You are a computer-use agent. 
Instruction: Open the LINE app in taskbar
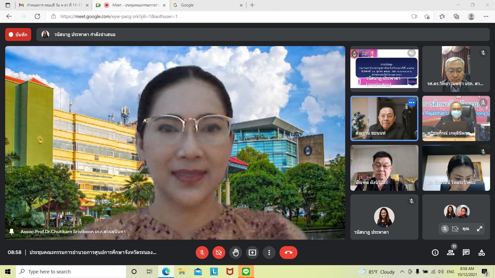coord(246,272)
